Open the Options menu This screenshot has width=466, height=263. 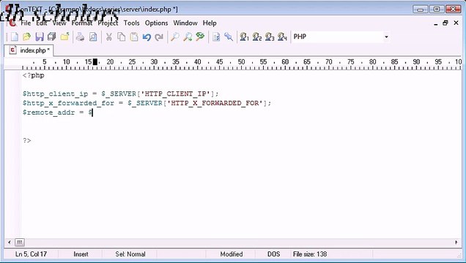tap(156, 23)
